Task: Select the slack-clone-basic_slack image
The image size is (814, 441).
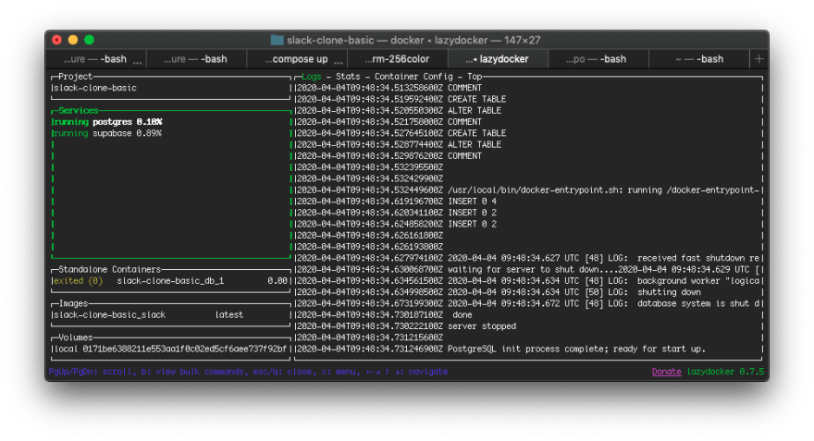Action: pos(171,315)
